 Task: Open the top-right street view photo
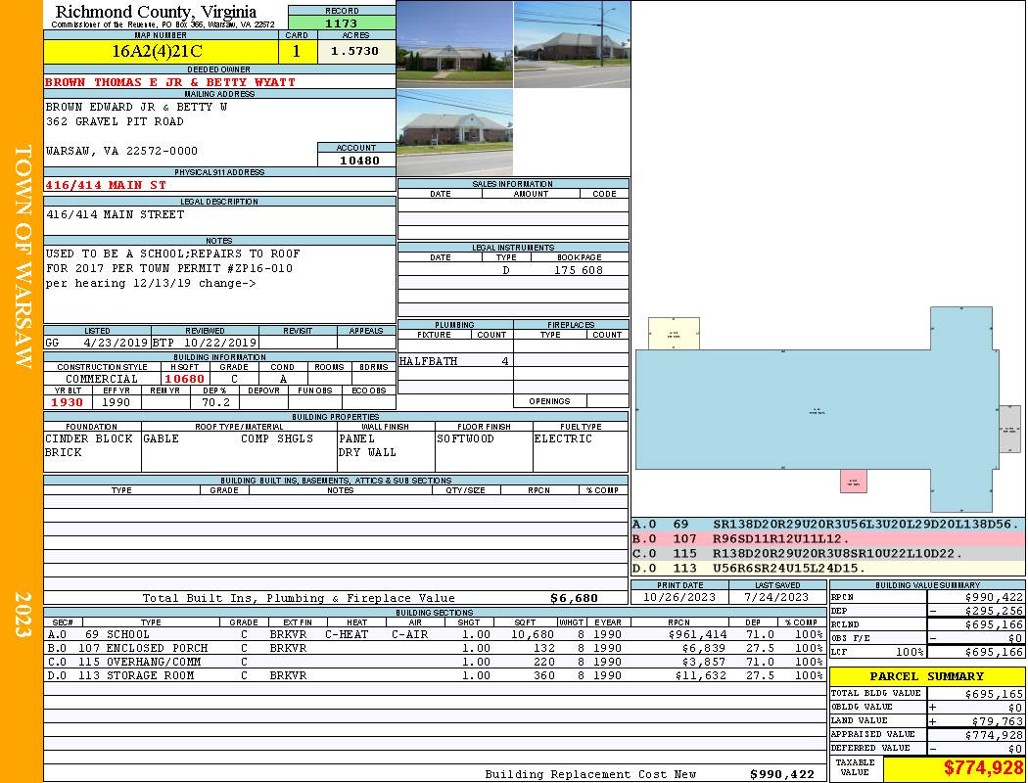(x=571, y=44)
